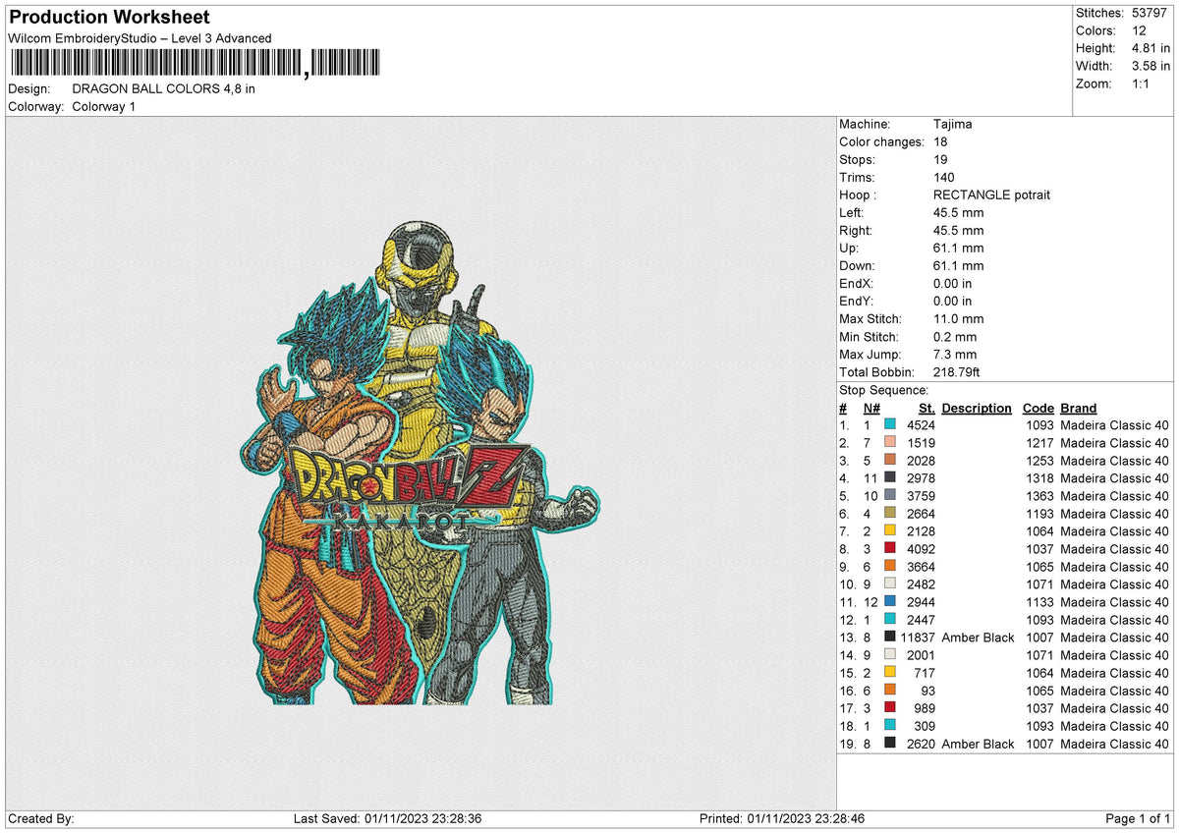Select the Wilcom EmbroideryStudio Level 3 Advanced line
This screenshot has height=833, width=1179.
coord(140,38)
